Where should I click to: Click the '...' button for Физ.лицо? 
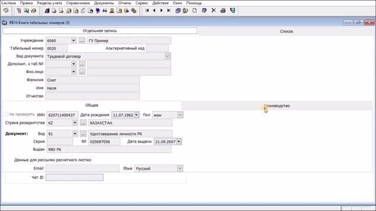pos(82,72)
